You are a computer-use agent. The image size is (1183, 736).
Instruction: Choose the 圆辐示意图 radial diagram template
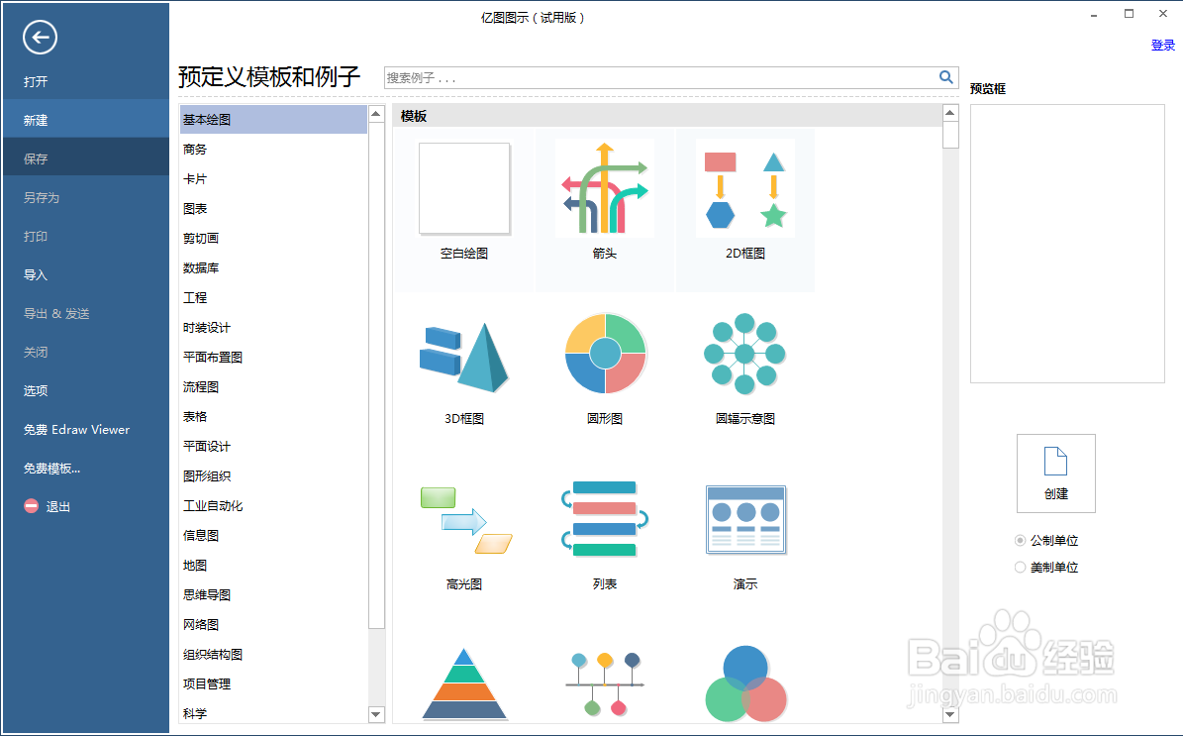[x=744, y=354]
